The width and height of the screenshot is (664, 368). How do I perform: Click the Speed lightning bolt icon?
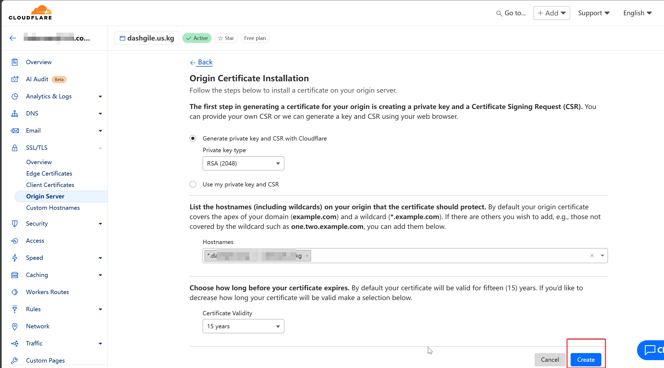point(15,258)
